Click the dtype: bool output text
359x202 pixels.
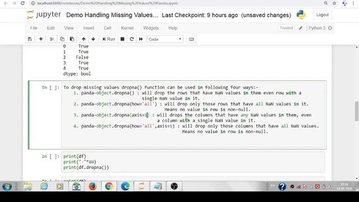(77, 74)
